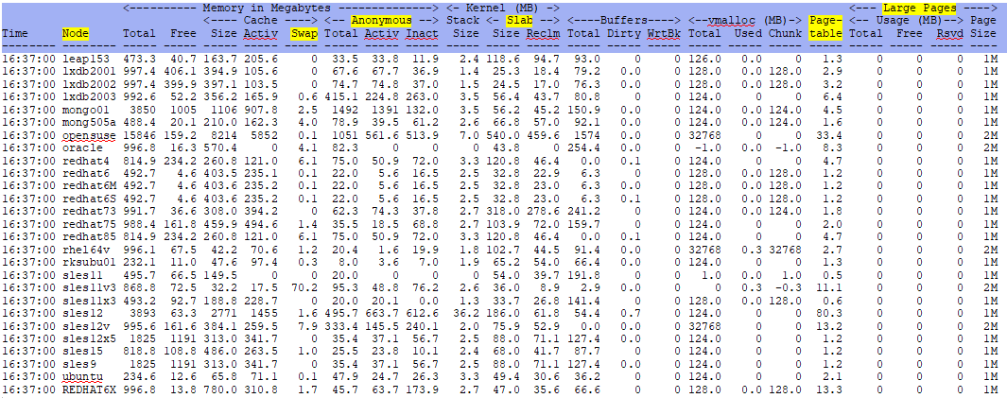Click the Reclm column header
The image size is (1007, 398).
click(543, 33)
